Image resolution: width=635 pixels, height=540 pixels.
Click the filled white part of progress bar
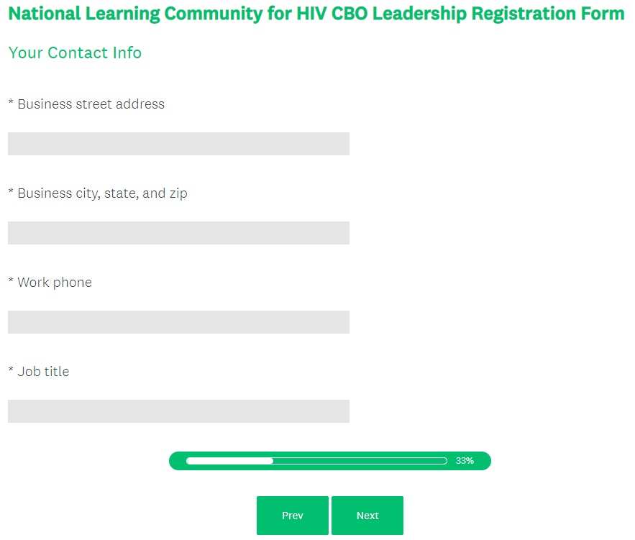(x=229, y=461)
